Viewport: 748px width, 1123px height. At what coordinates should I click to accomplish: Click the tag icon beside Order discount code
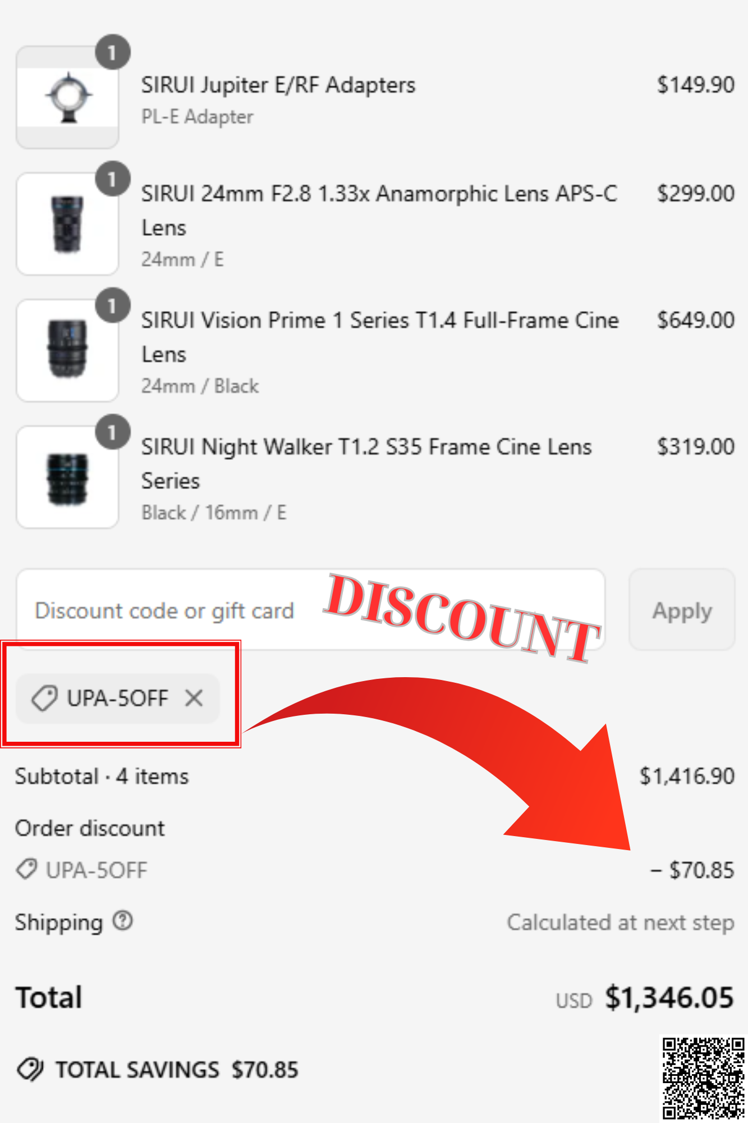pyautogui.click(x=26, y=870)
